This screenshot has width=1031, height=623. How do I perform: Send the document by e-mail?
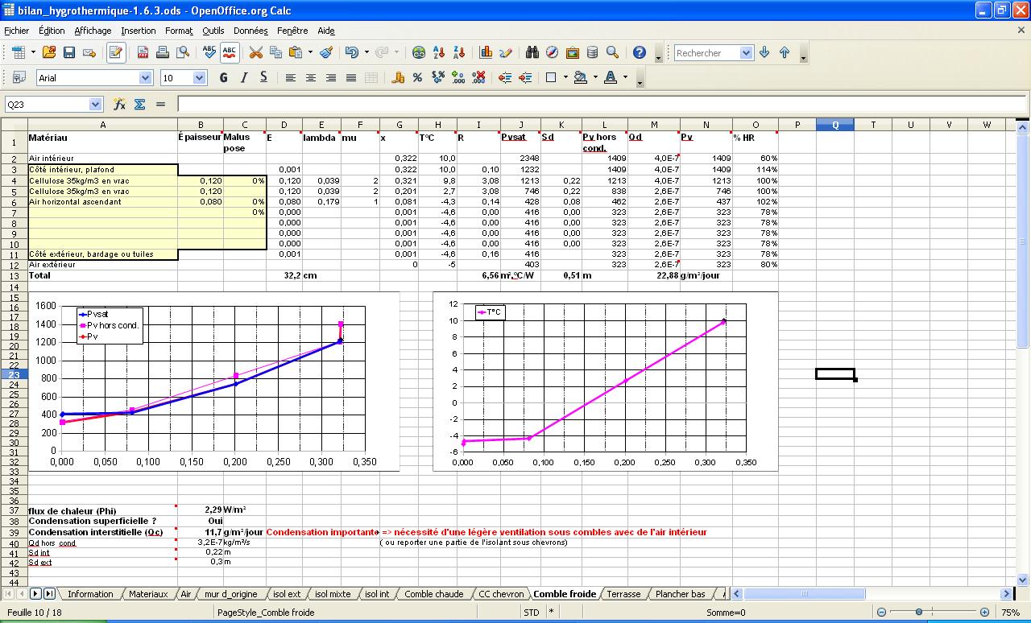point(89,52)
